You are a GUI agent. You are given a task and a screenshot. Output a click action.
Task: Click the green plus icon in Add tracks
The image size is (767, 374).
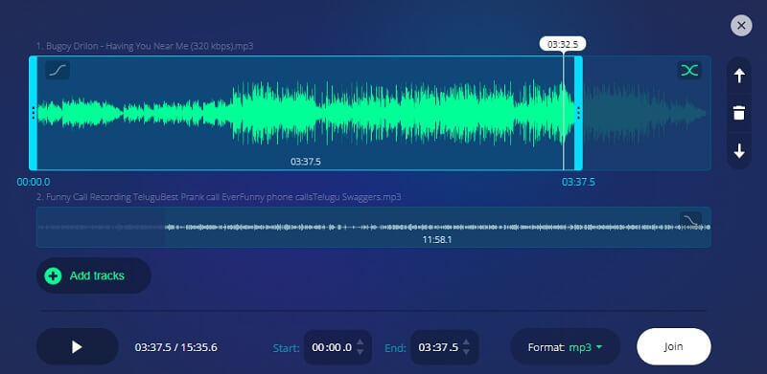pos(53,275)
